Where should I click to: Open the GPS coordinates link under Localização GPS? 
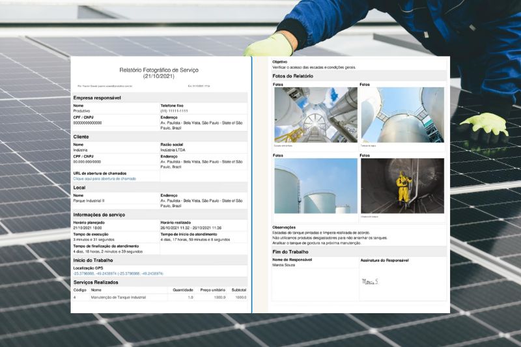(118, 273)
